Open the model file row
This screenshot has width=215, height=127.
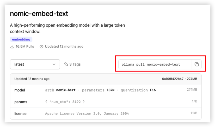click(20, 90)
